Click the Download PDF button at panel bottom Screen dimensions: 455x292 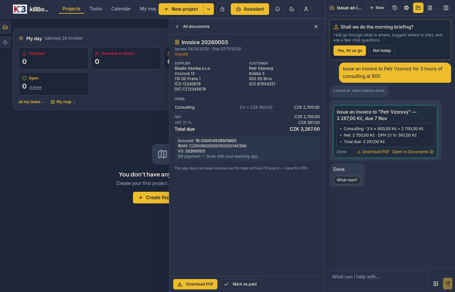tap(195, 284)
